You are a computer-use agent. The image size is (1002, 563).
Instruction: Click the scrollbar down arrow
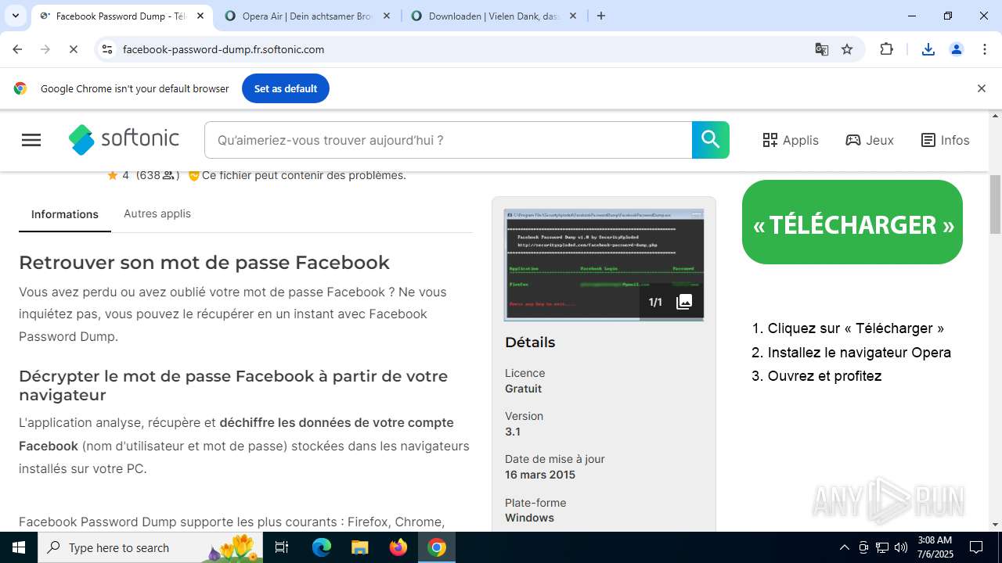tap(995, 525)
